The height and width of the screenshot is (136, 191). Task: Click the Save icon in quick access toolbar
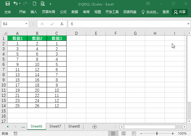[8, 4]
